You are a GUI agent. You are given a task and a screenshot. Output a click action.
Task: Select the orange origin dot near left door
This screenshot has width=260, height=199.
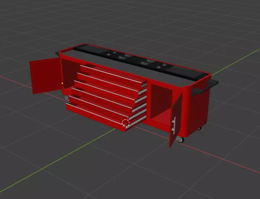[x=62, y=83]
